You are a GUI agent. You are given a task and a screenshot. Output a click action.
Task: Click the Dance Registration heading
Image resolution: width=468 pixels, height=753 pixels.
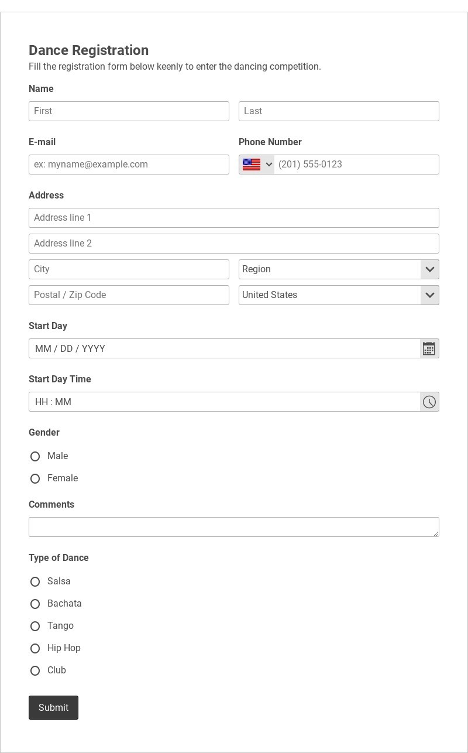coord(88,50)
